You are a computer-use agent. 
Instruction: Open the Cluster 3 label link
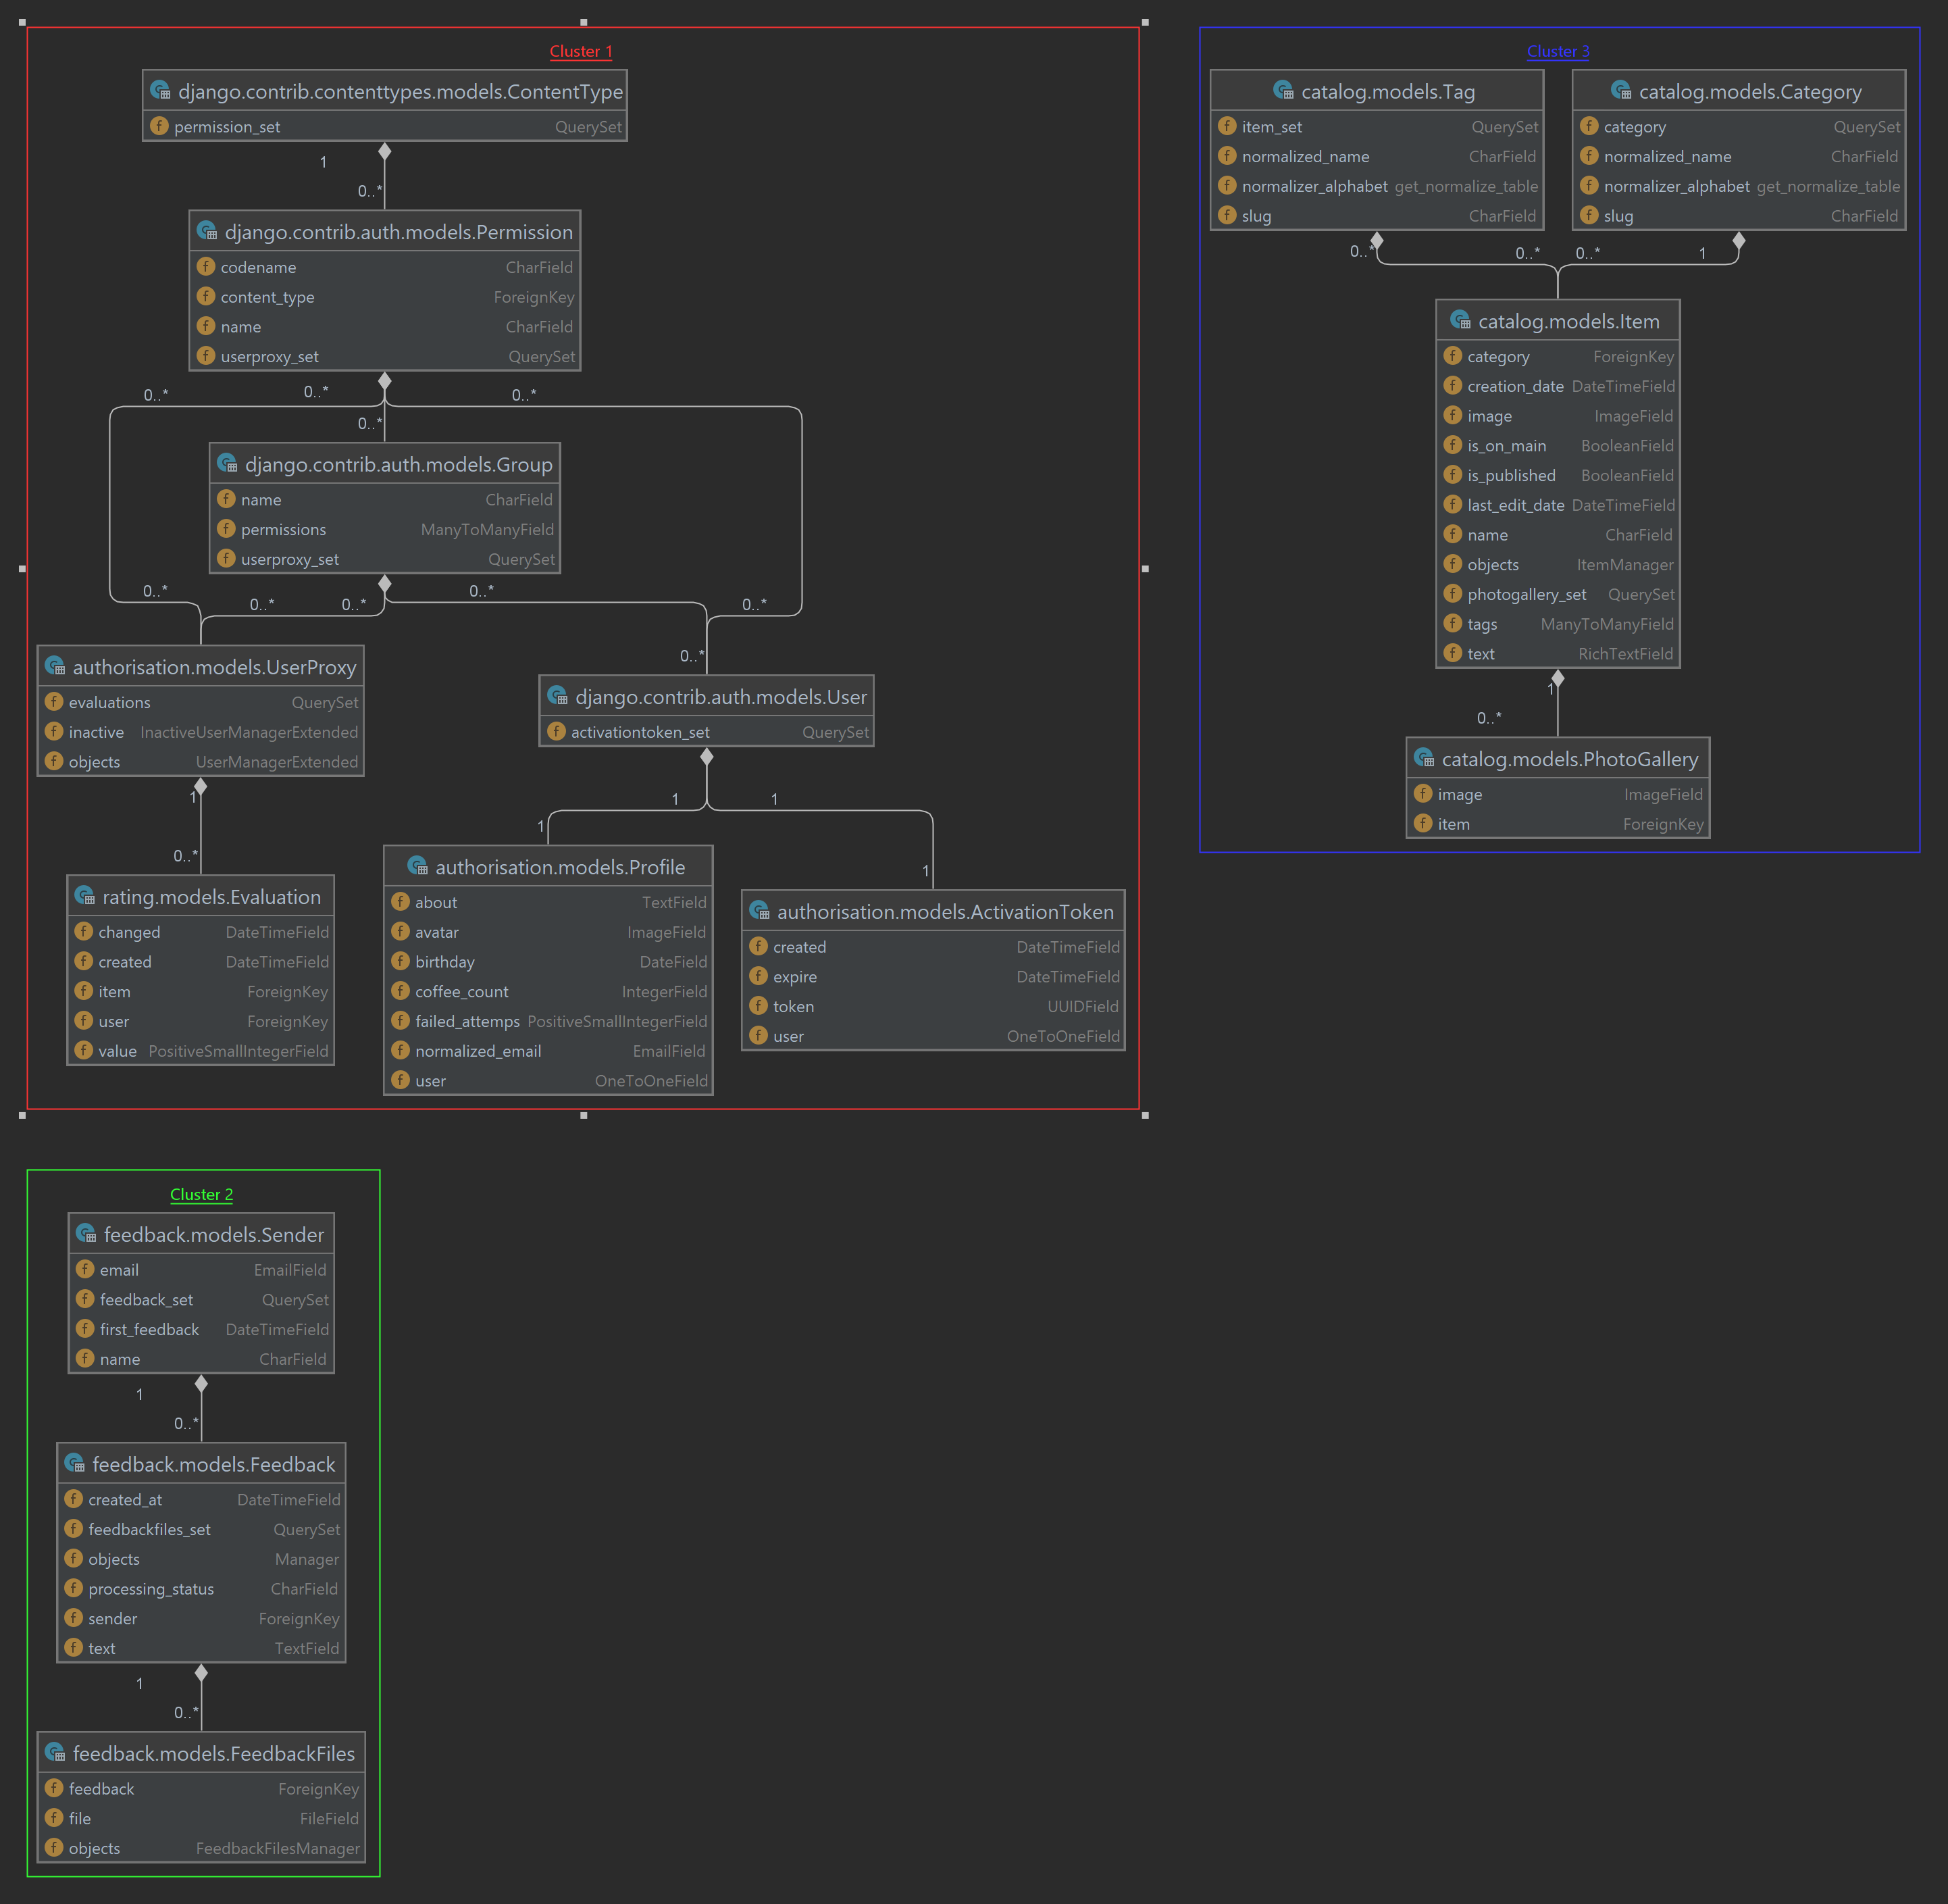click(1557, 51)
